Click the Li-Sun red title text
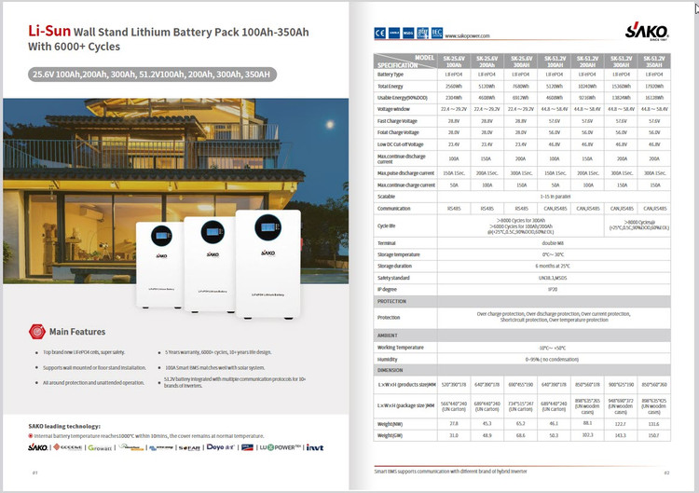The width and height of the screenshot is (699, 493). point(52,32)
